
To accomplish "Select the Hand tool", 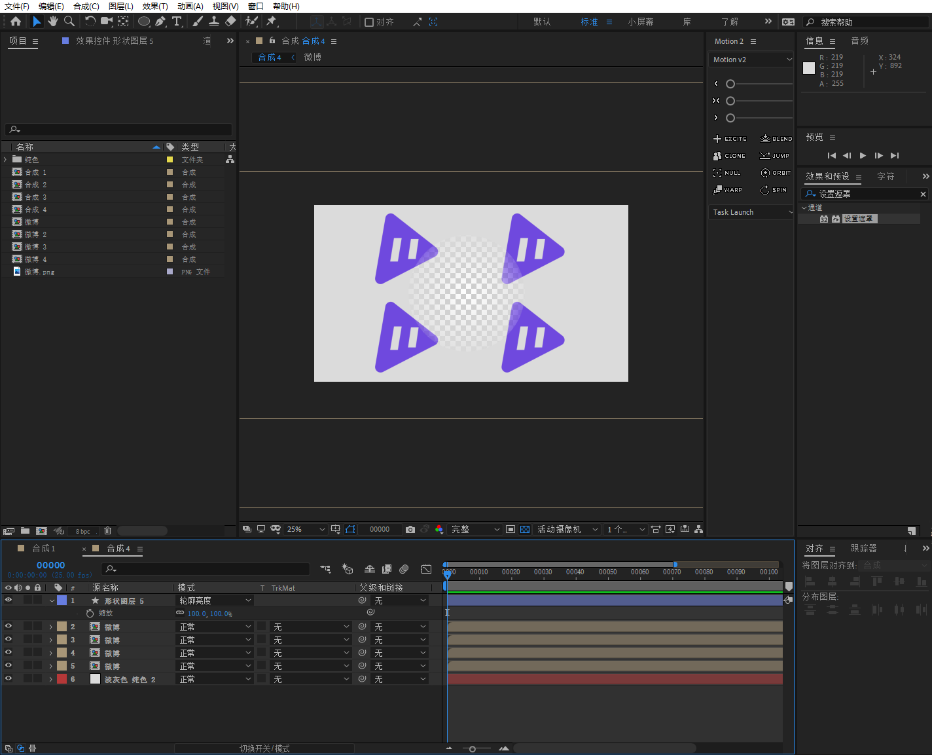I will pos(53,22).
